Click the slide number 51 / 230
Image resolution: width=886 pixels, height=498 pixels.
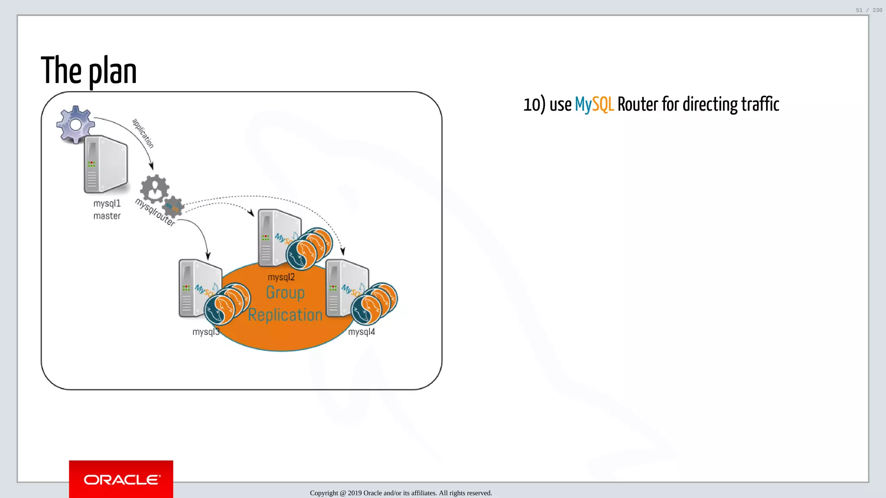coord(869,10)
